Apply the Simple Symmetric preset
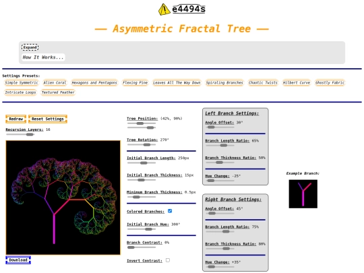Image resolution: width=364 pixels, height=273 pixels. tap(22, 83)
